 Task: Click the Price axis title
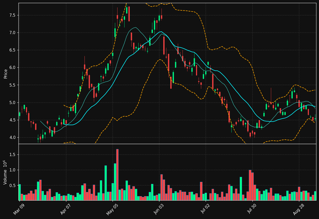[6, 74]
